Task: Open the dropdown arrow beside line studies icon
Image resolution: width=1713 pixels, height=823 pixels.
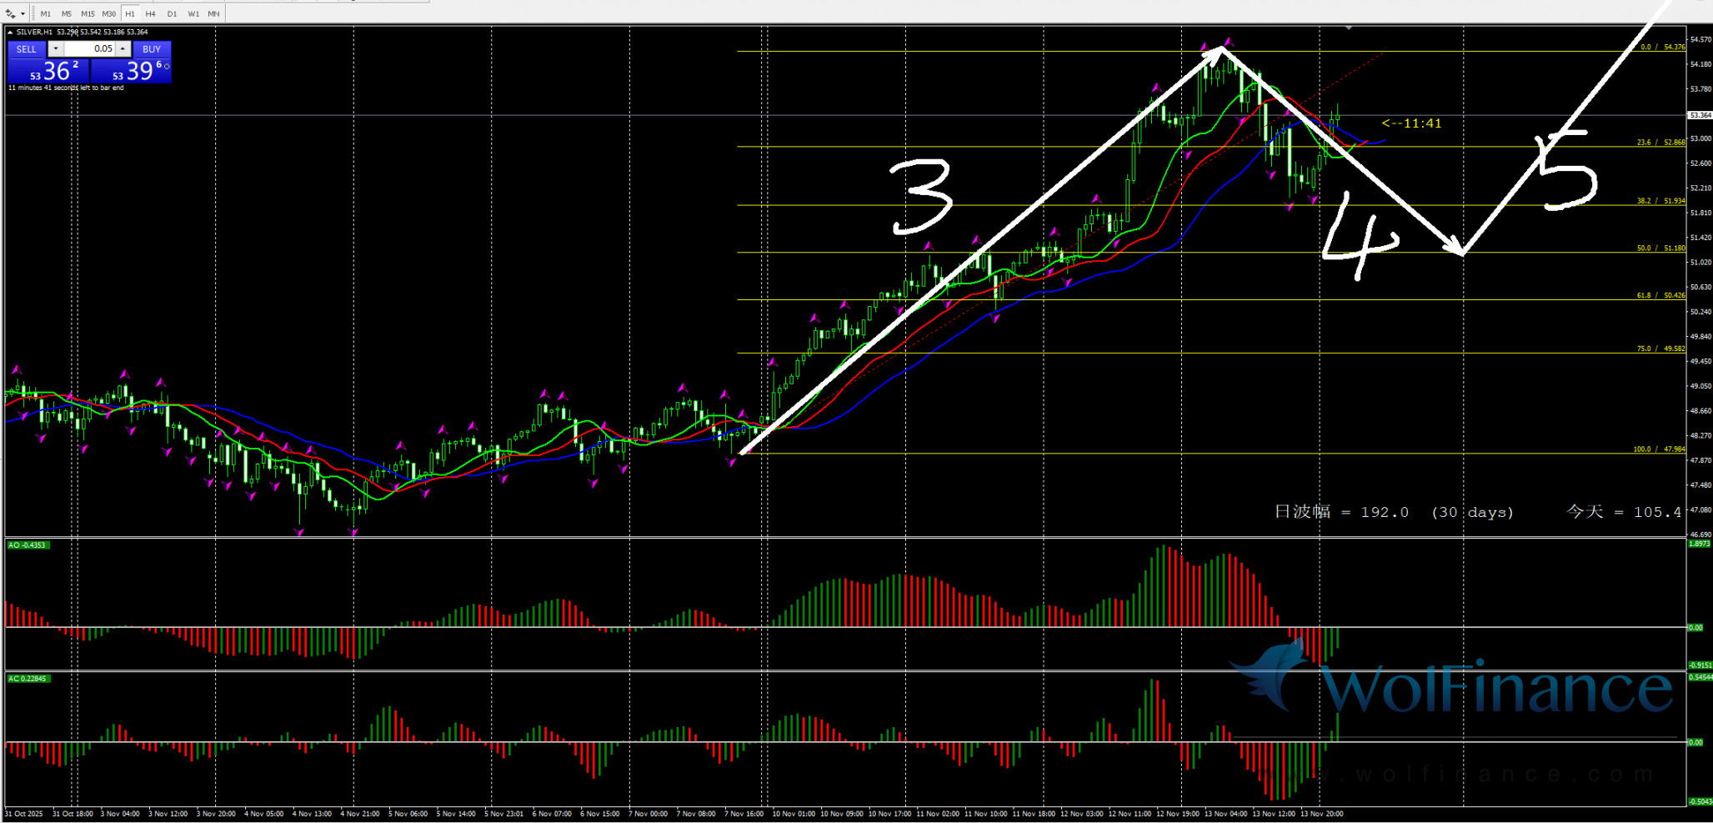Action: click(x=23, y=14)
